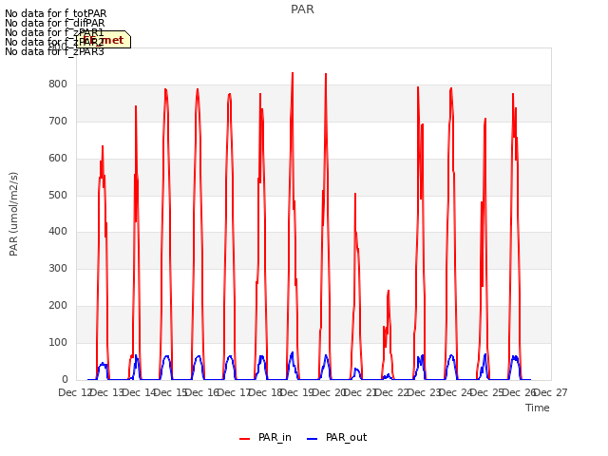Click the yellow EE_met annotation tag
This screenshot has width=608, height=456.
coord(104,40)
